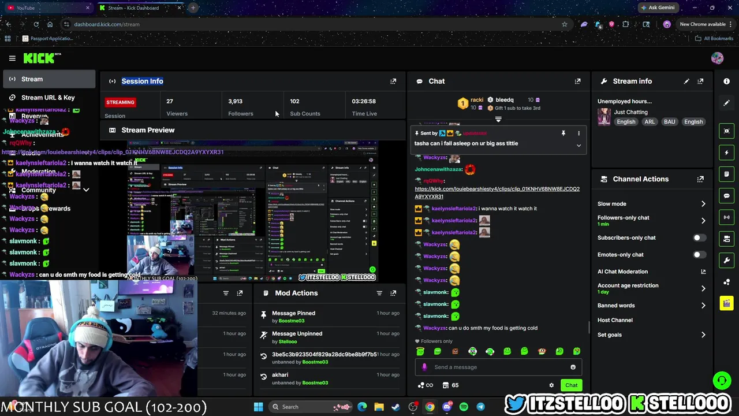
Task: Open filter menu in Mod Actions panel
Action: pyautogui.click(x=379, y=294)
